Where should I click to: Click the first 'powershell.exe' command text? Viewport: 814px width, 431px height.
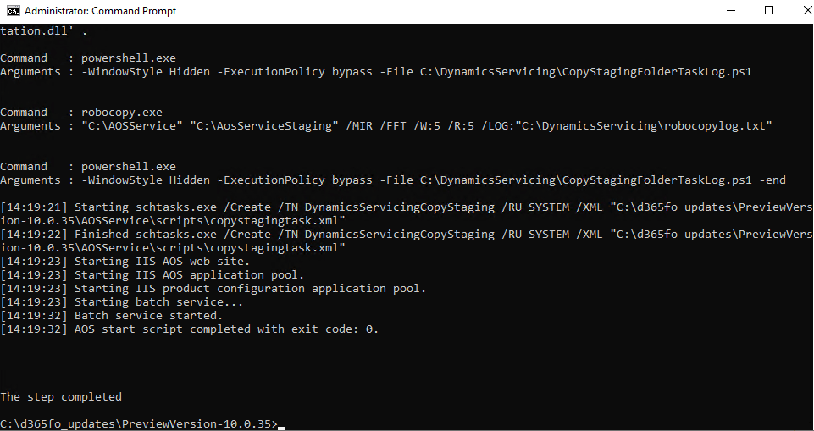point(128,58)
